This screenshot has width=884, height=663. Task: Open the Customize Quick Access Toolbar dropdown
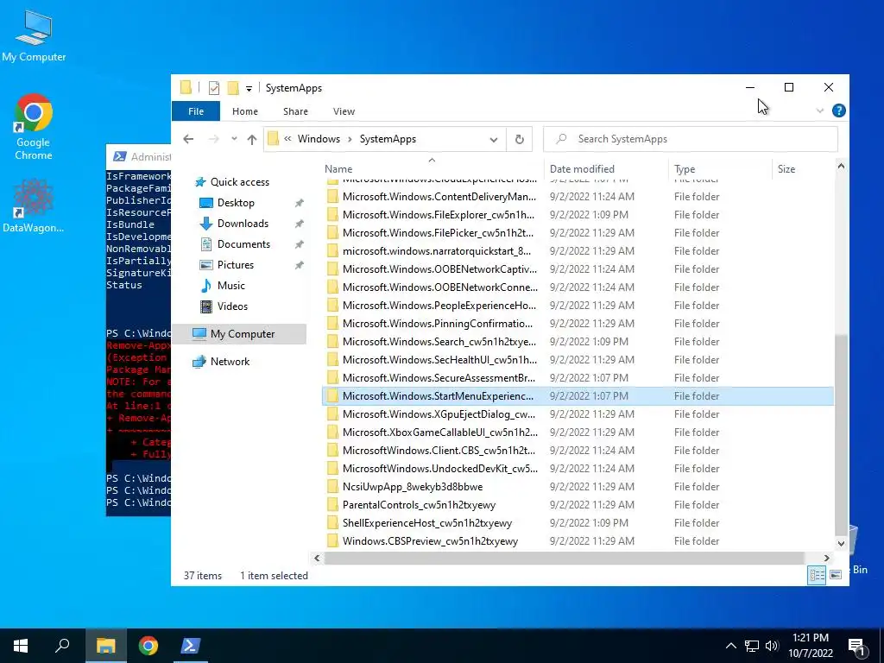click(x=249, y=88)
